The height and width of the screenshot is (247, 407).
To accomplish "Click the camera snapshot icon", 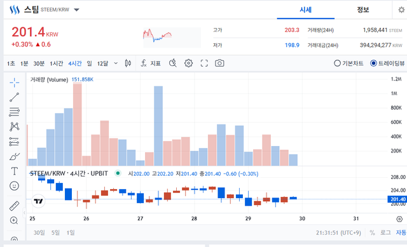I will point(219,63).
